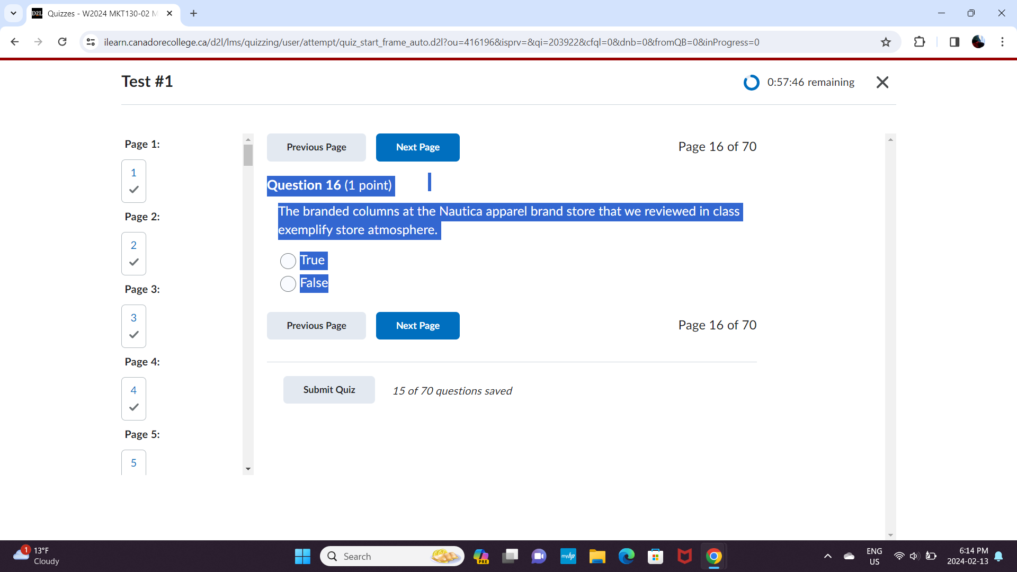Screen dimensions: 1017x572
Task: Select the True answer option
Action: [x=288, y=261]
